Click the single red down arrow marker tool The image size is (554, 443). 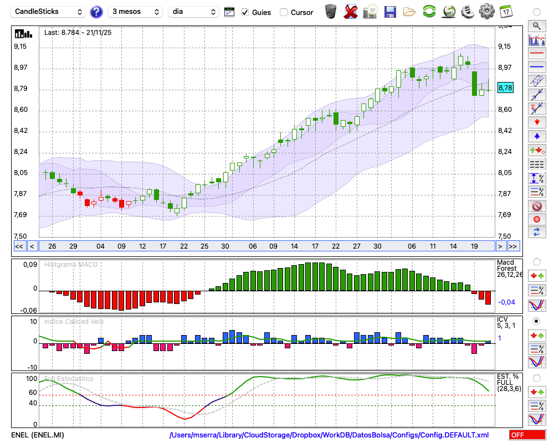(x=537, y=122)
